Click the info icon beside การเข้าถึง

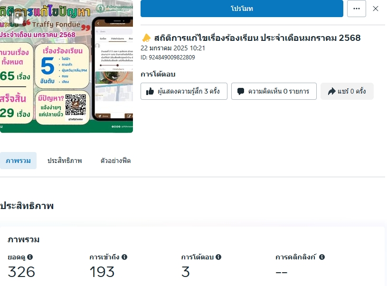pyautogui.click(x=124, y=257)
